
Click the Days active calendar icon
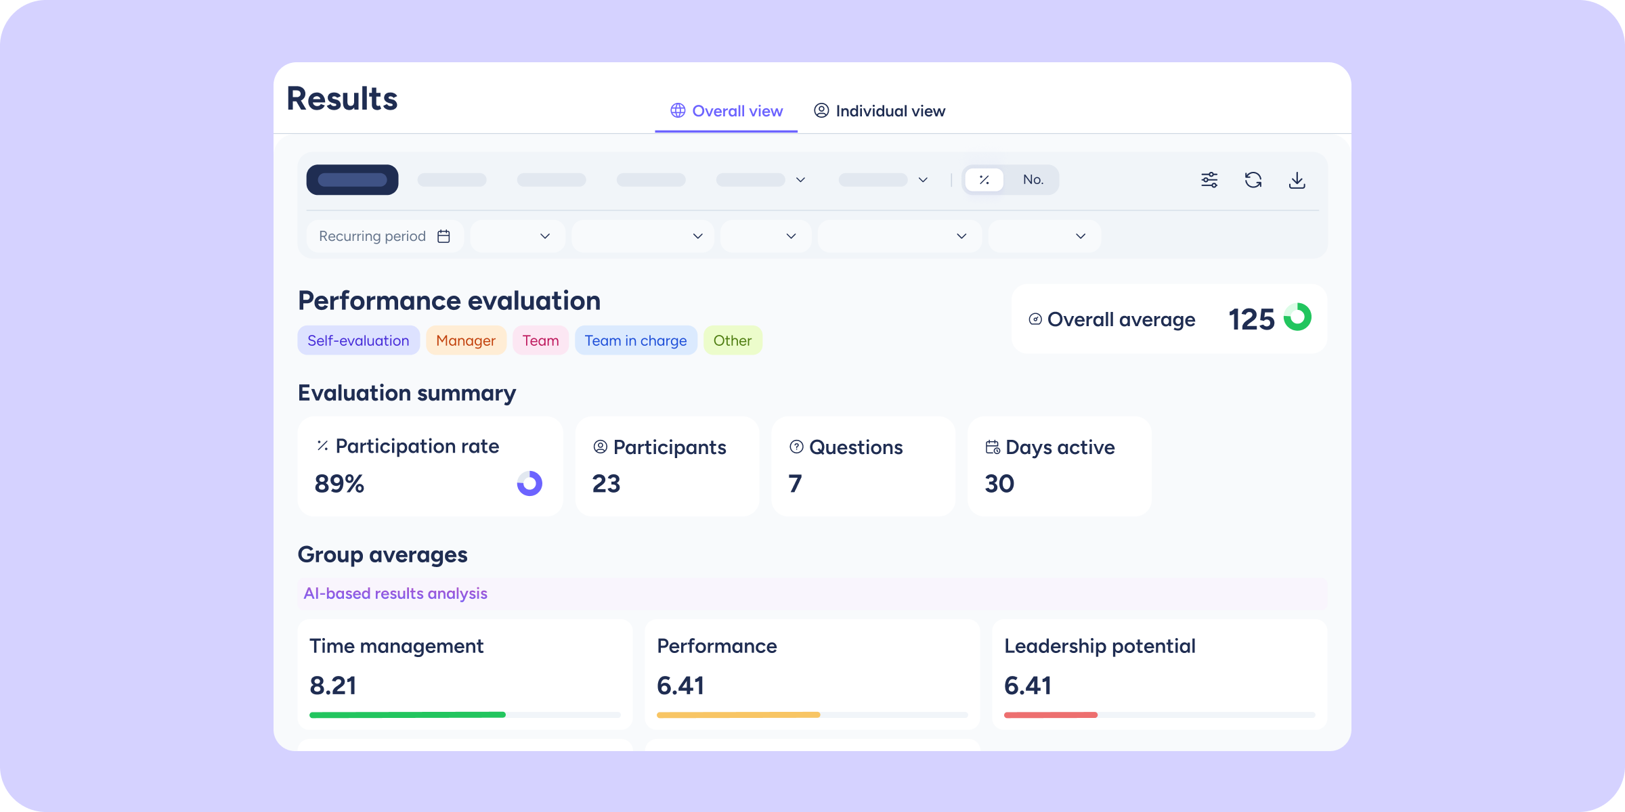pyautogui.click(x=993, y=447)
